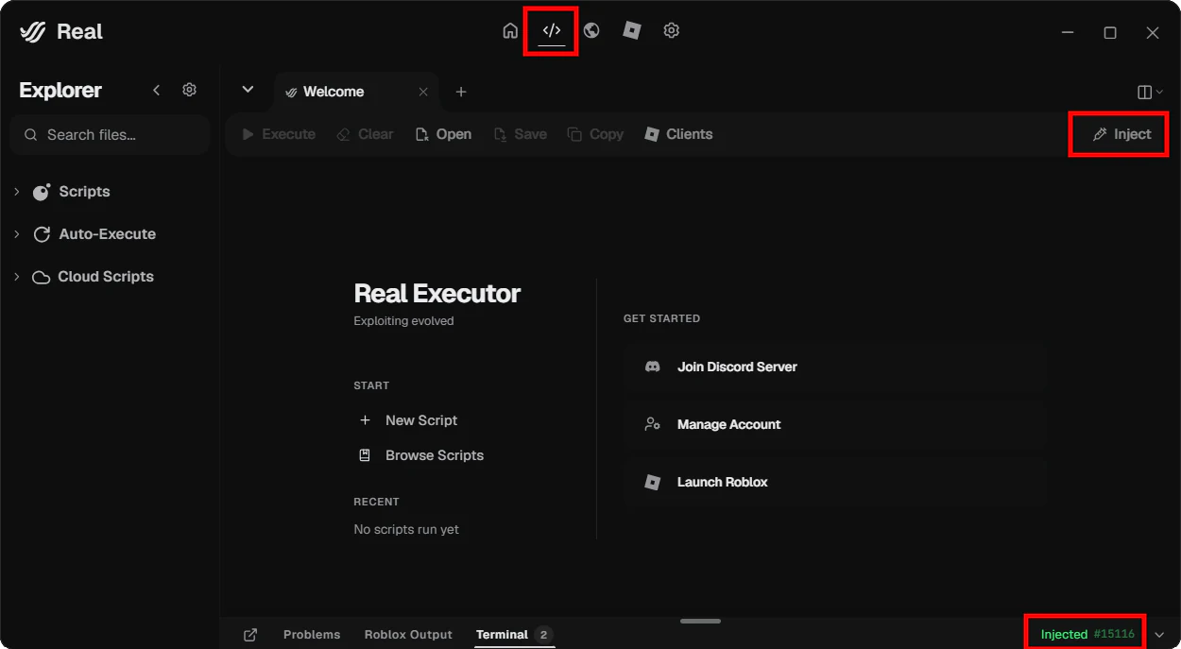Click Open in the toolbar
Screen dimensions: 1181x649
coord(443,134)
